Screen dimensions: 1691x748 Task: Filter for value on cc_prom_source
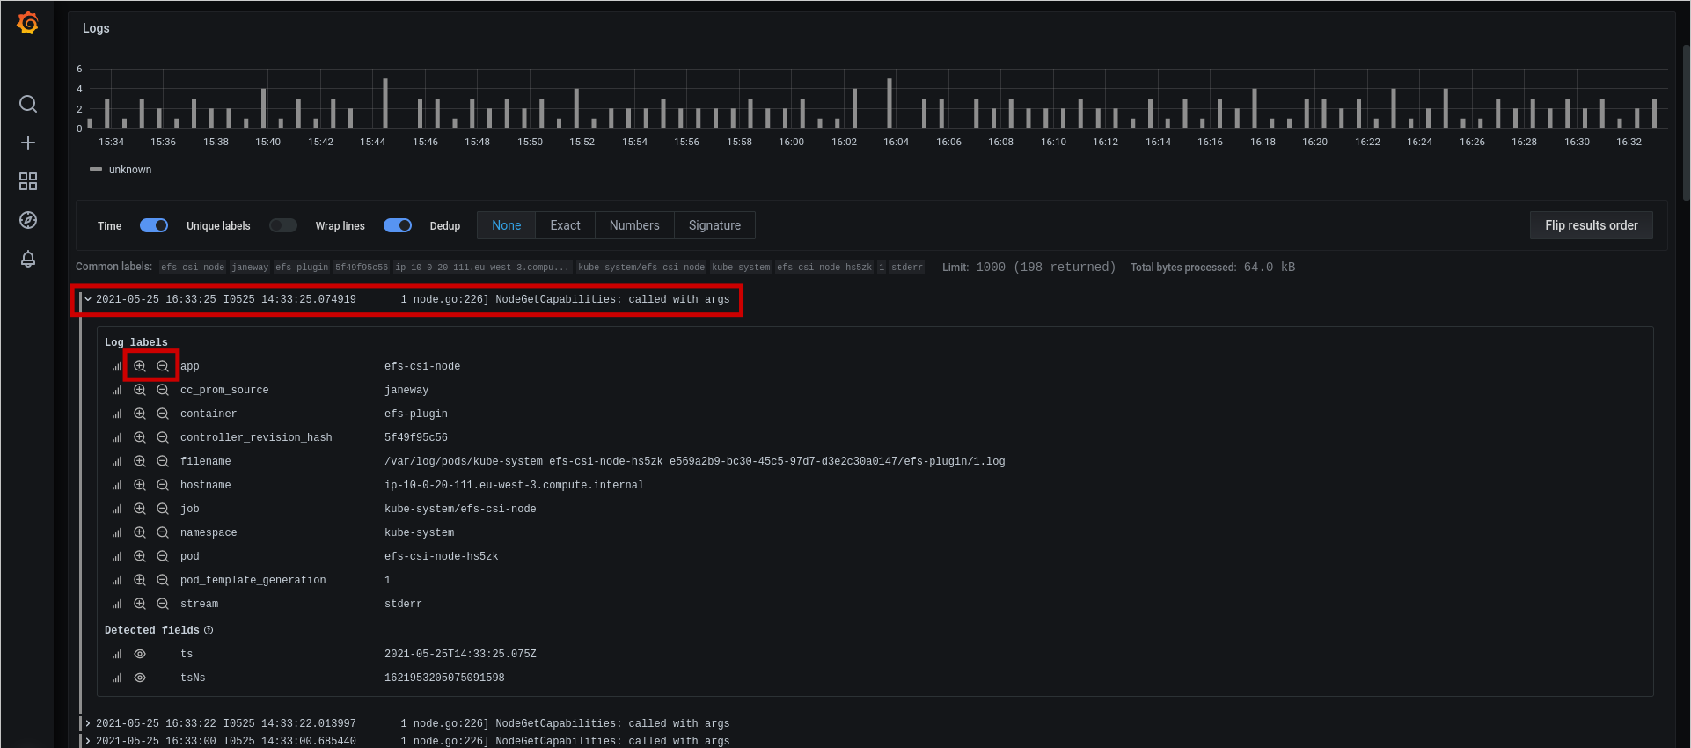click(x=140, y=390)
